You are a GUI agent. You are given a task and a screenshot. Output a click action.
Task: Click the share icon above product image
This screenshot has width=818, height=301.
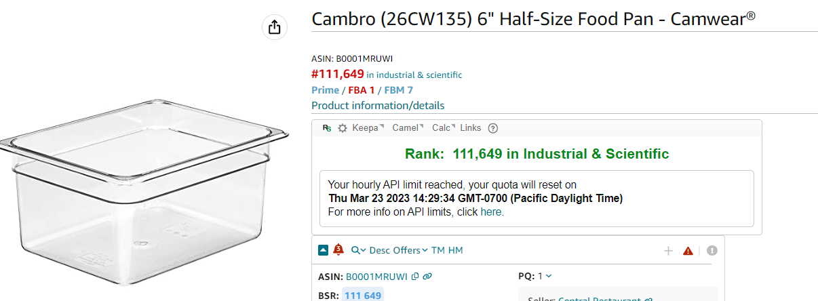(x=274, y=27)
